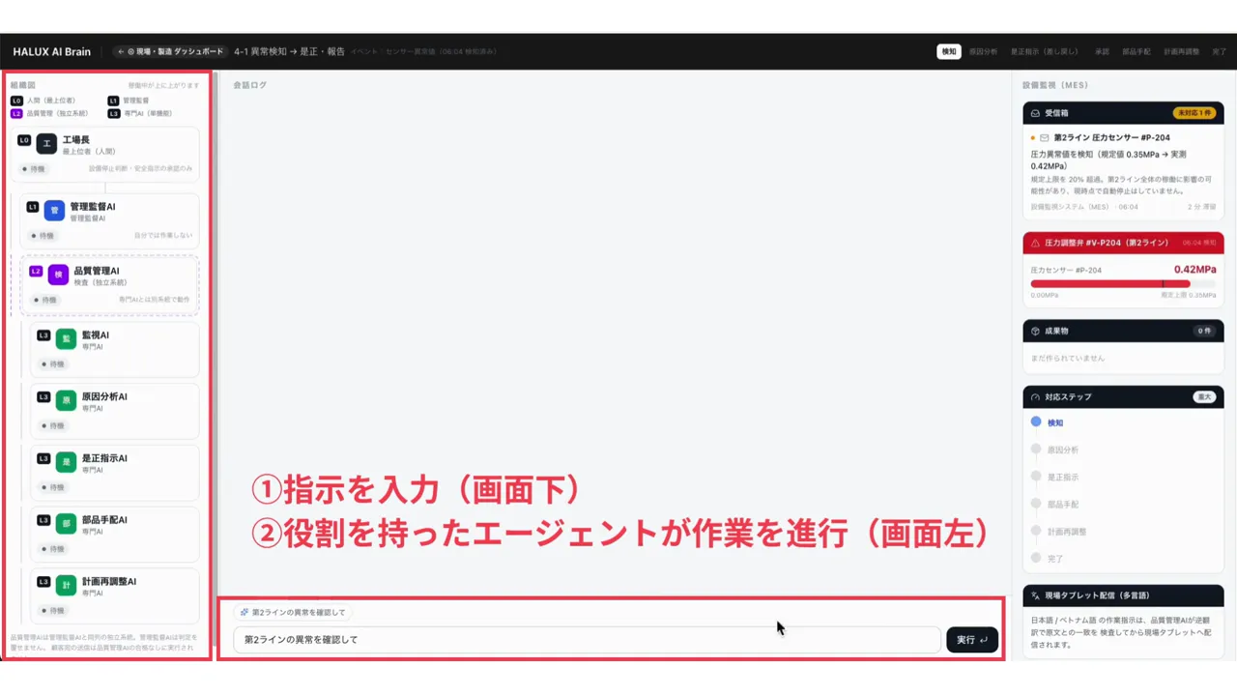Click the まだ作られていません text
Viewport: 1237px width, 696px height.
point(1068,358)
